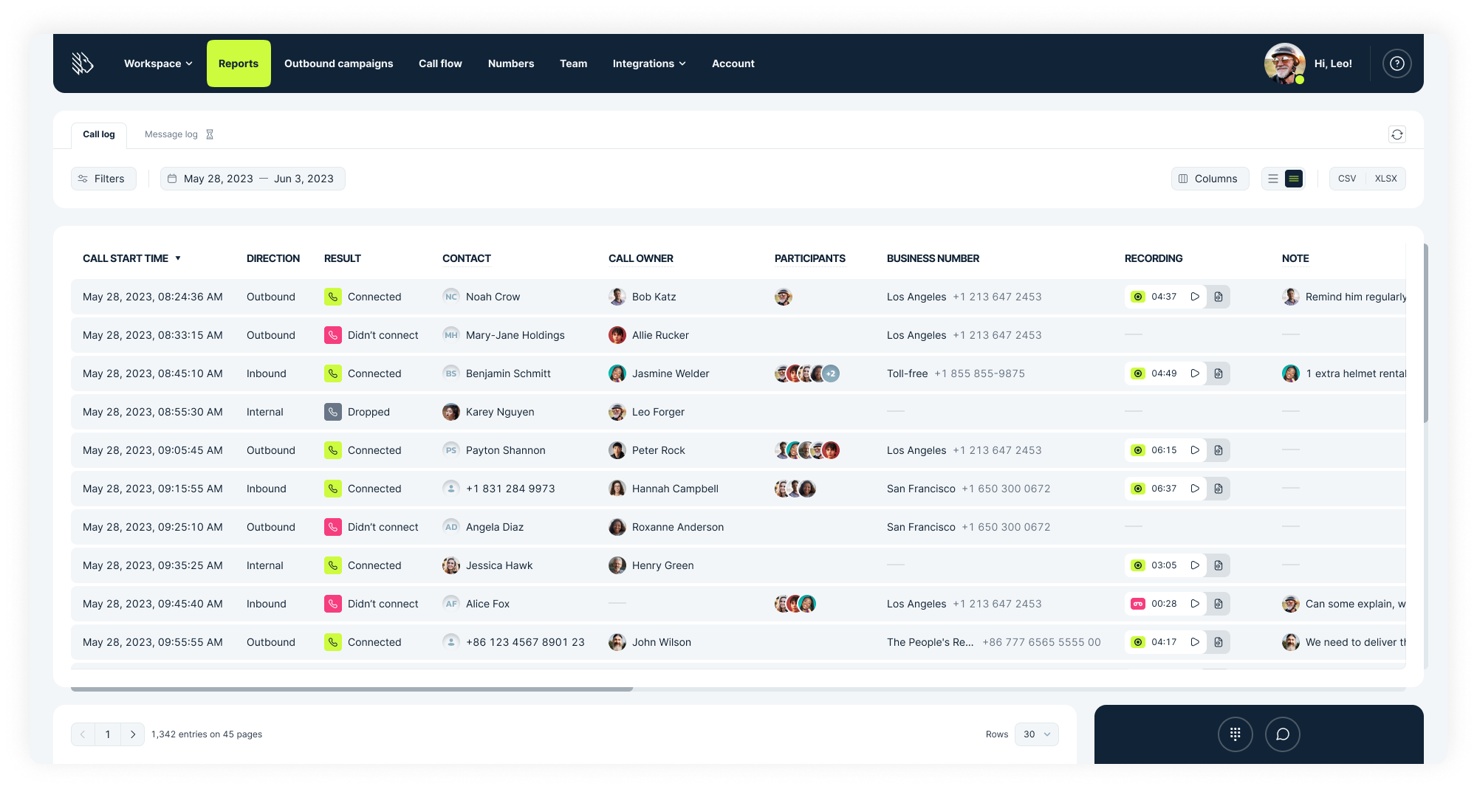Open the chat bubble in the bottom widget
Image resolution: width=1477 pixels, height=789 pixels.
(1283, 734)
